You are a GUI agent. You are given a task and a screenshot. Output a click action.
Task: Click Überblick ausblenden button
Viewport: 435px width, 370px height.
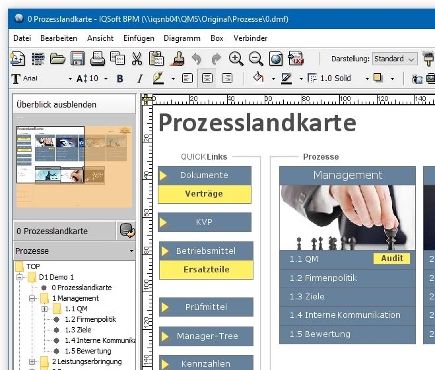pyautogui.click(x=75, y=104)
